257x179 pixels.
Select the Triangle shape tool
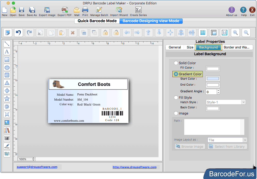click(x=7, y=83)
